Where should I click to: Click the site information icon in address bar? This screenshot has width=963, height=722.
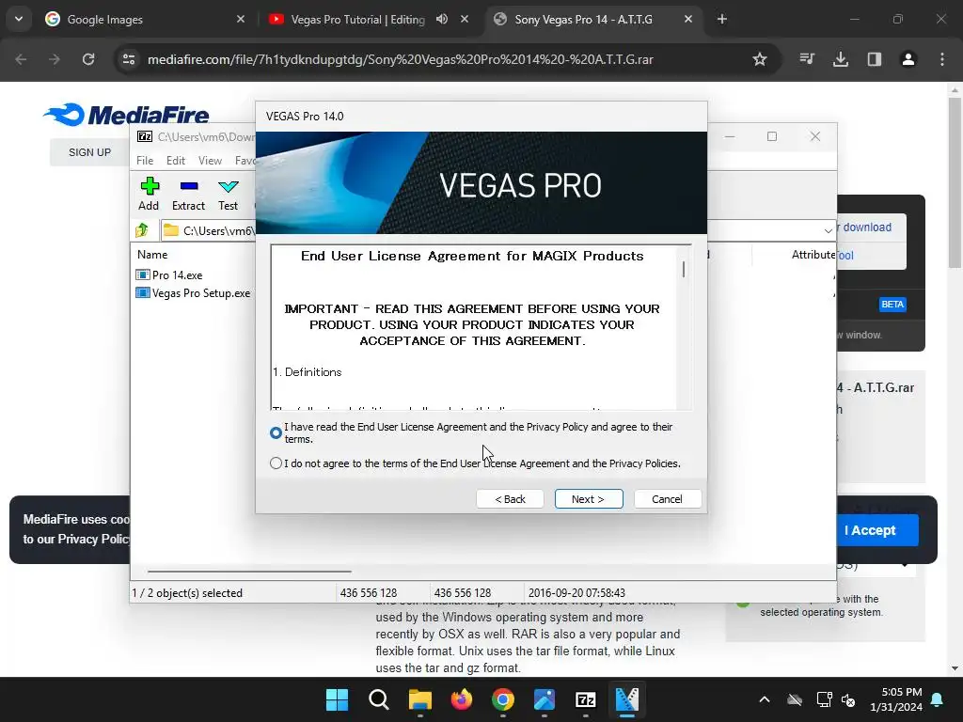128,59
